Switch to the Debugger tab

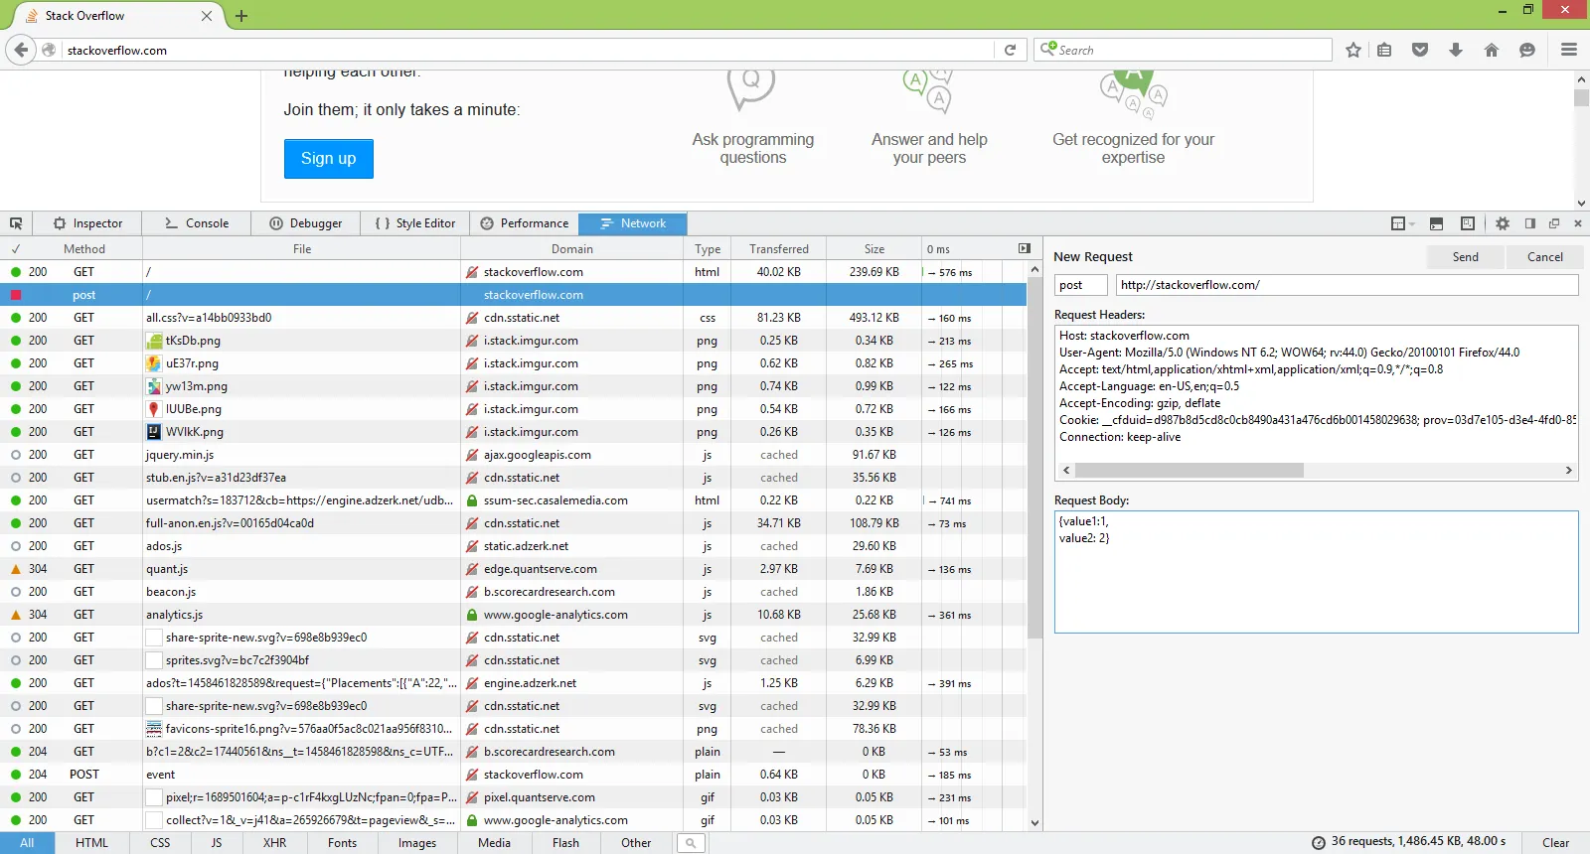coord(306,223)
